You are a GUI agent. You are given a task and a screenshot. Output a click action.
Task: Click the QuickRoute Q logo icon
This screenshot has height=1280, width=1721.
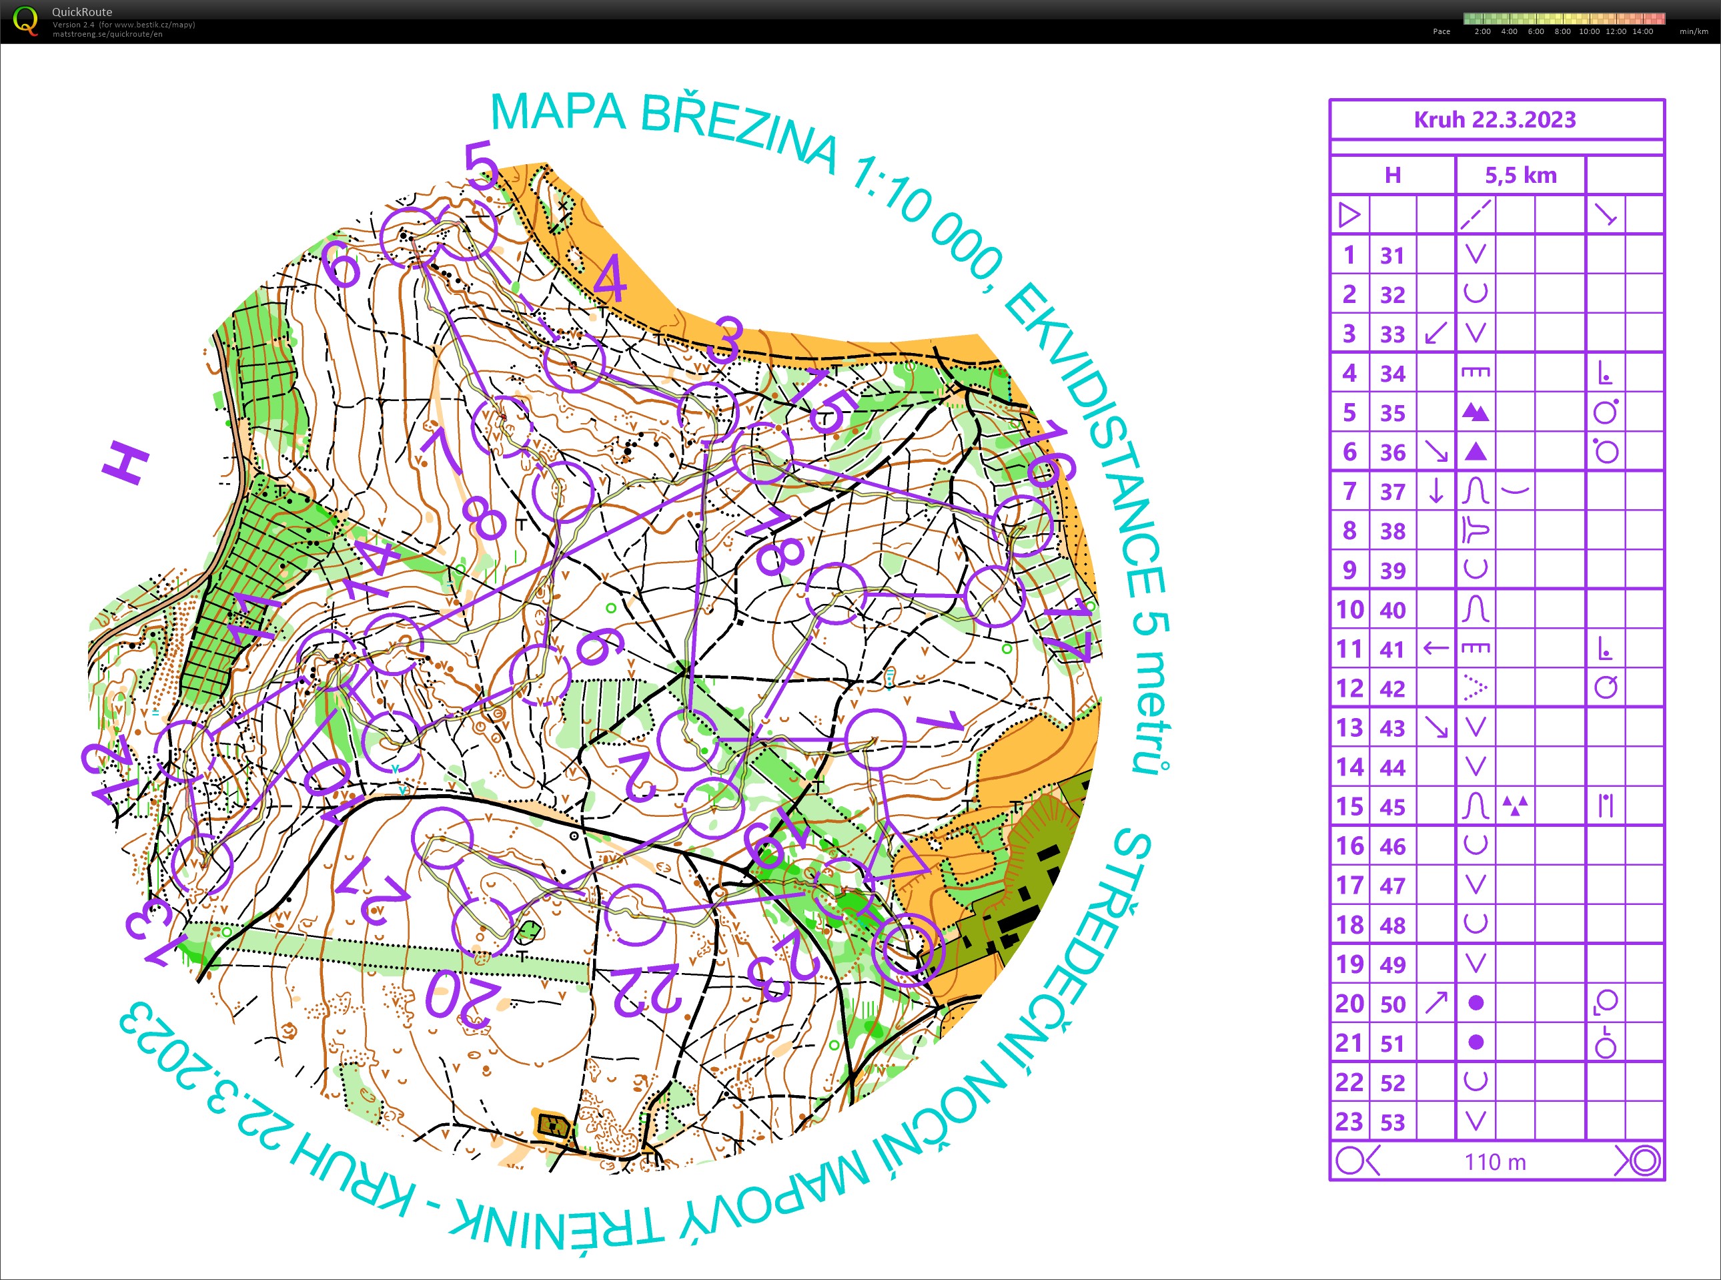pos(25,20)
